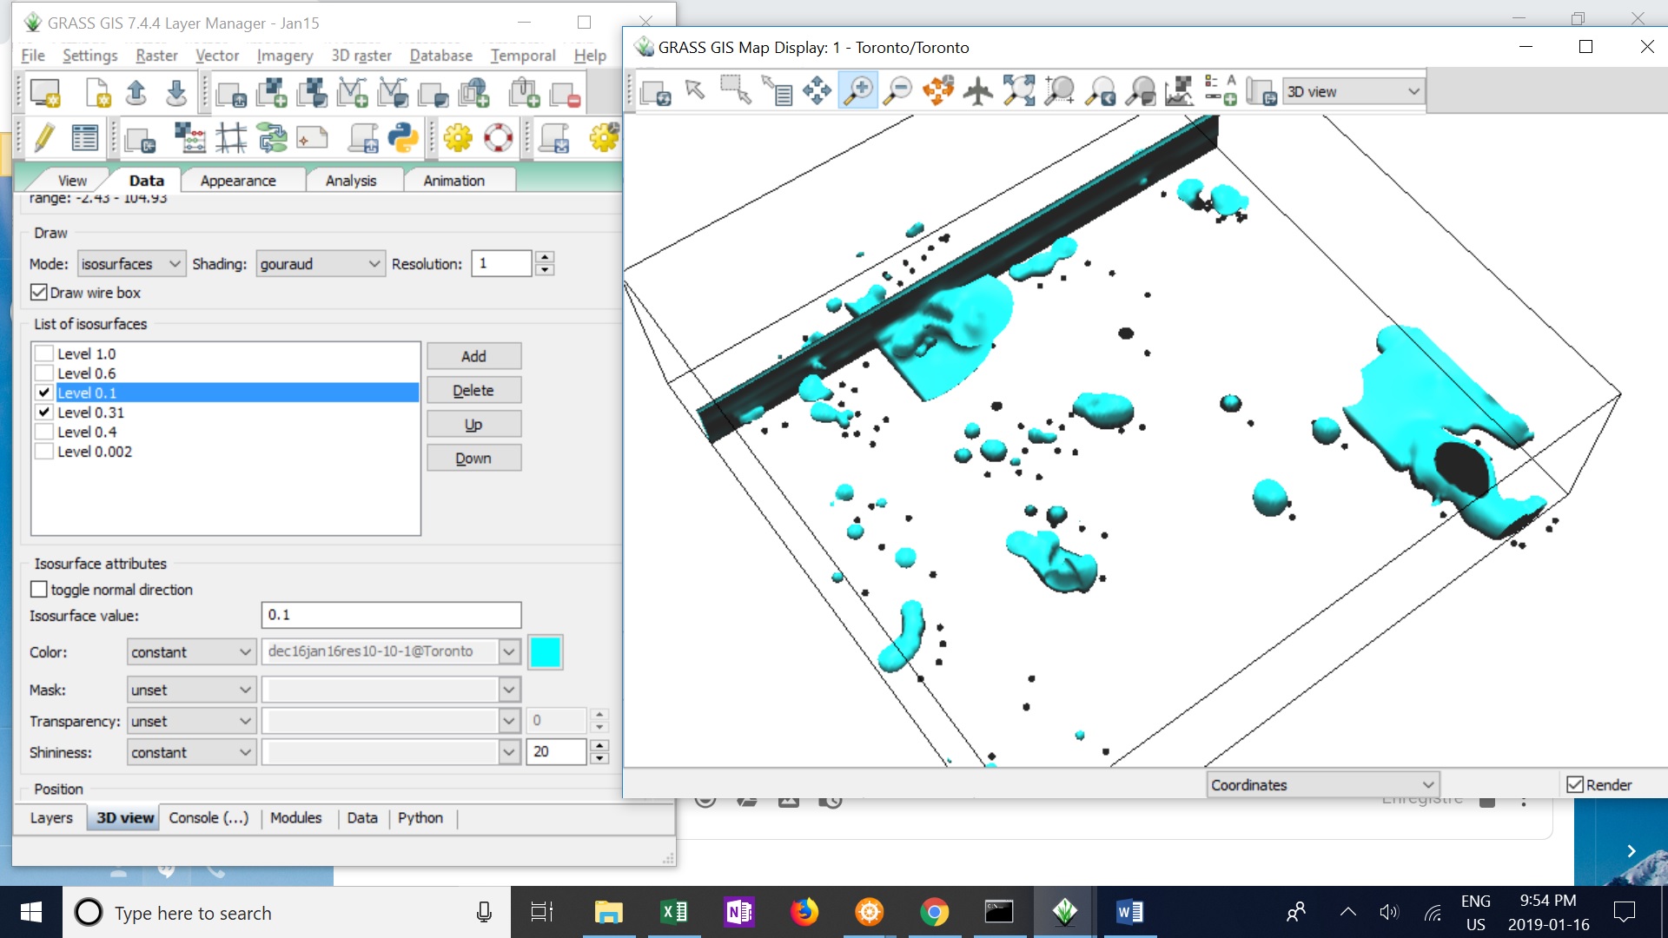1668x938 pixels.
Task: Switch to the Analysis tab
Action: 351,181
